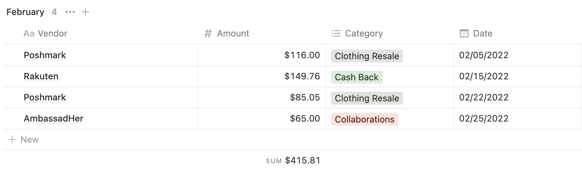Click the plus icon next to February
582x174 pixels.
click(x=85, y=12)
